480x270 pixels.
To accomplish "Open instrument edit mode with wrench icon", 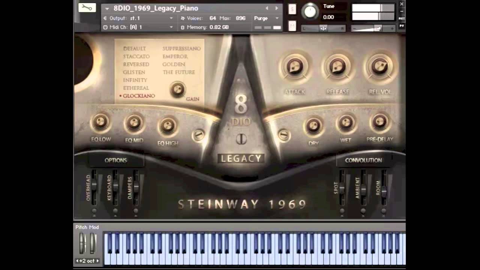I will pyautogui.click(x=87, y=7).
